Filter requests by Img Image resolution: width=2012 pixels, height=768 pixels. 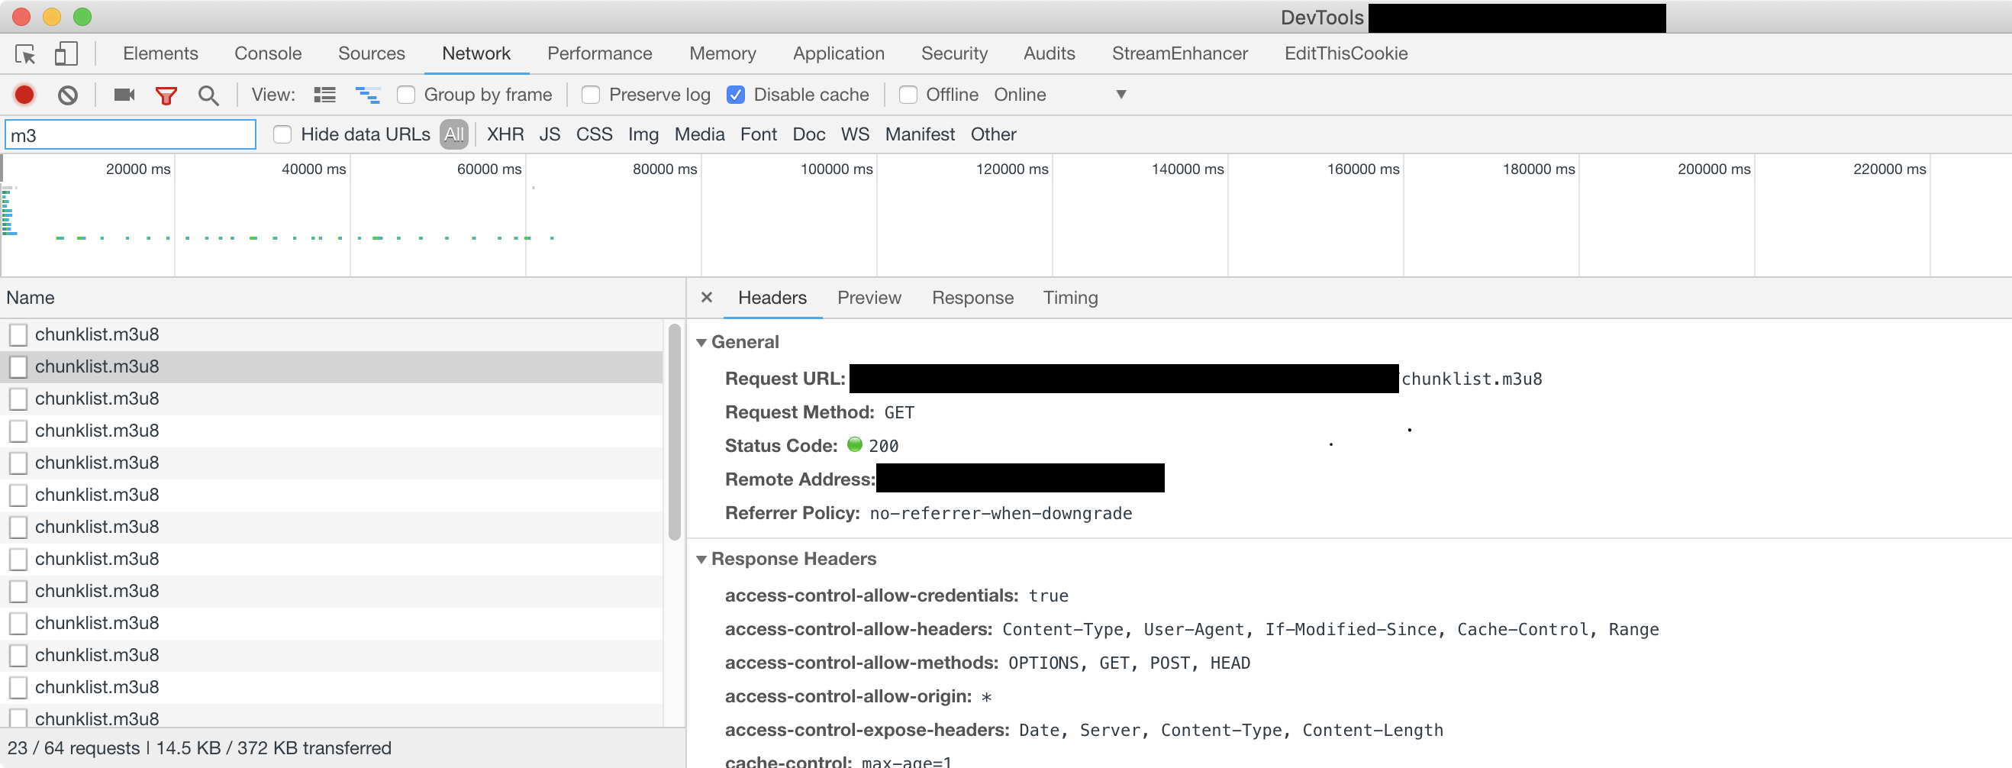[643, 134]
